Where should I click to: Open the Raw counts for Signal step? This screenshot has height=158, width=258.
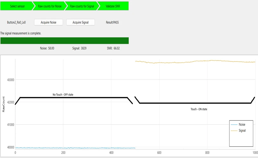pyautogui.click(x=81, y=6)
